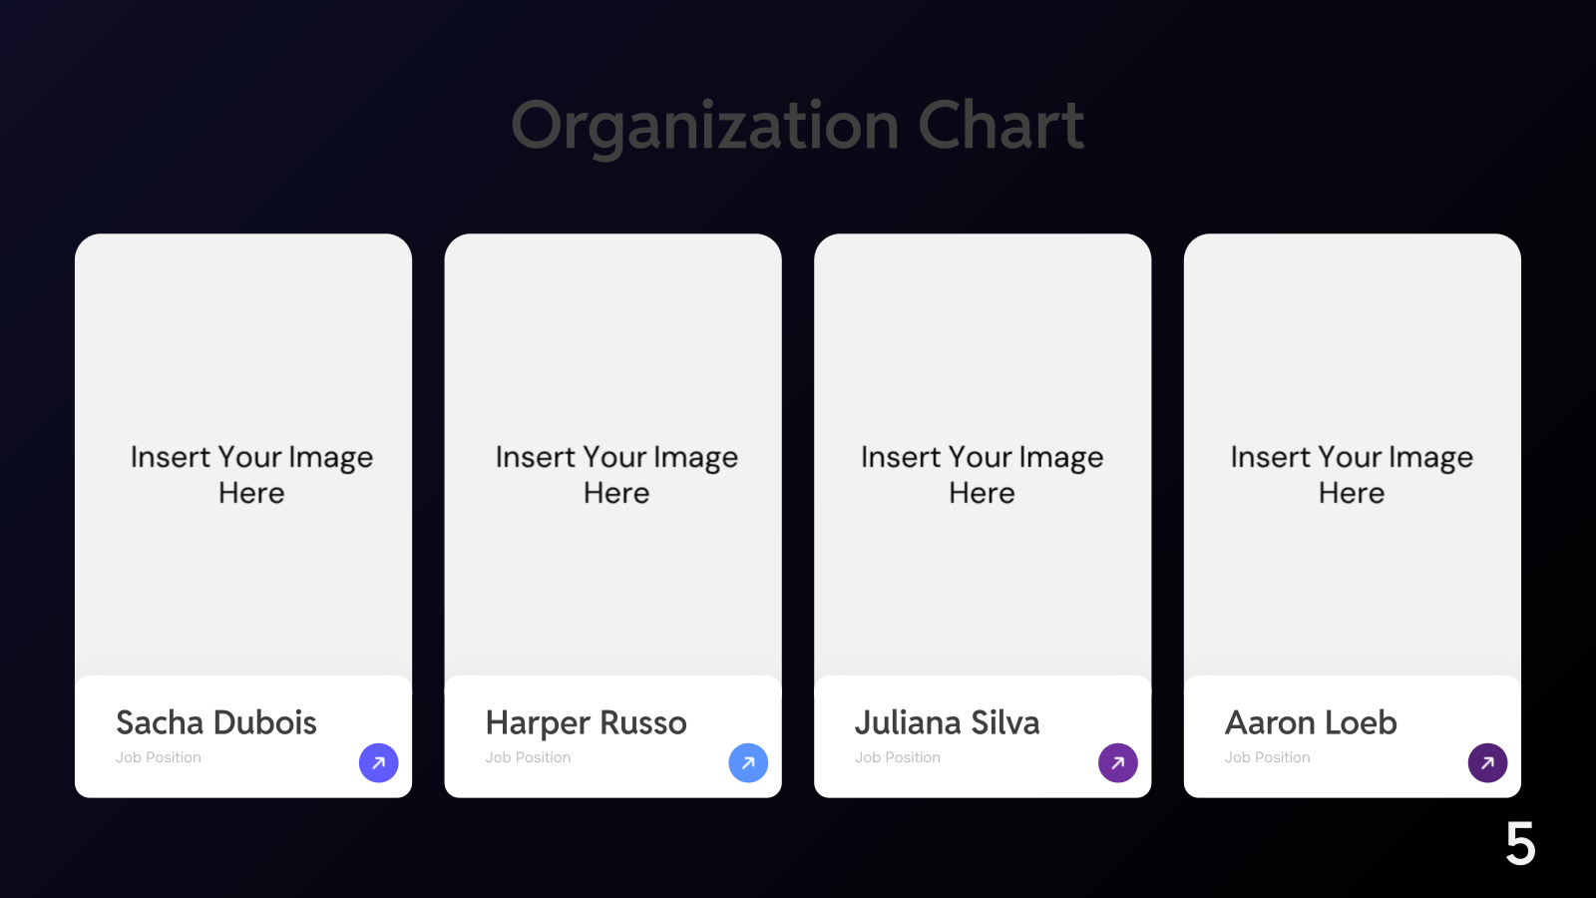Image resolution: width=1596 pixels, height=898 pixels.
Task: Click Job Position under Aaron Loeb
Action: (1268, 757)
